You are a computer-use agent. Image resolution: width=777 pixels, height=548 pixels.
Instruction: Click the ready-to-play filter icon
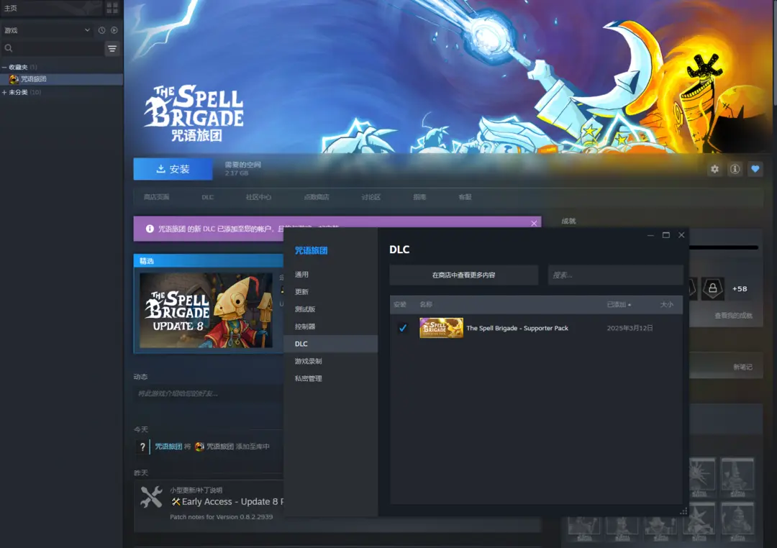[114, 30]
